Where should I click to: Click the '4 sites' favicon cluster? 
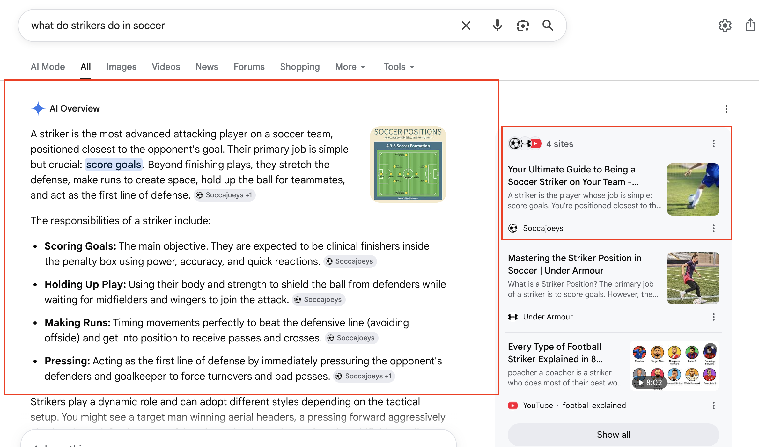pos(525,144)
